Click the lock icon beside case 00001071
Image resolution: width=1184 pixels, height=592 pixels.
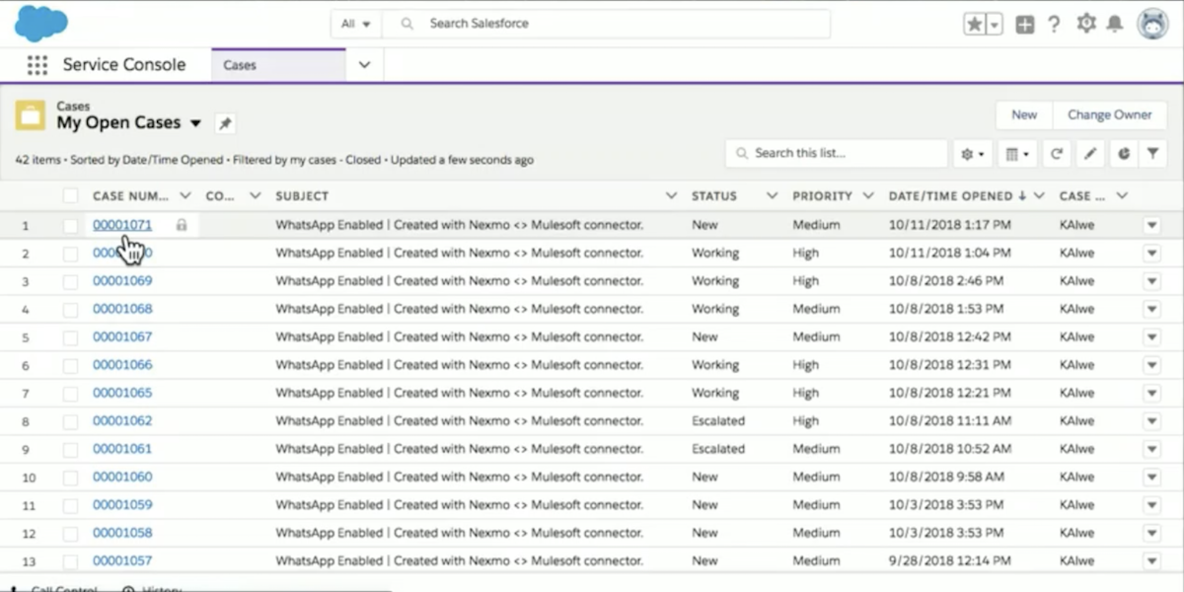tap(182, 225)
